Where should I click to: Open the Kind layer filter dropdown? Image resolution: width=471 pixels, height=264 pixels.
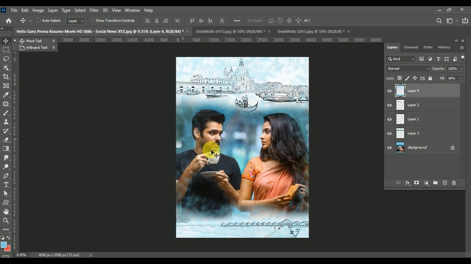point(400,59)
